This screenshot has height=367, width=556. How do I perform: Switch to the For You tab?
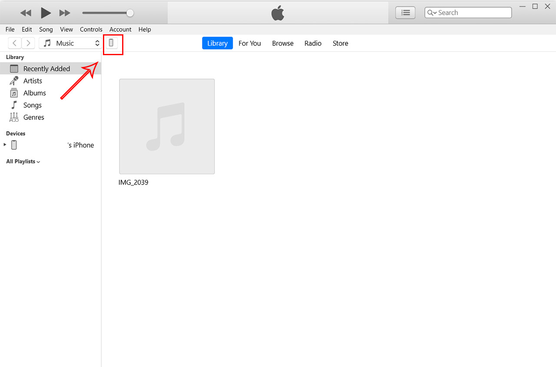click(x=250, y=43)
